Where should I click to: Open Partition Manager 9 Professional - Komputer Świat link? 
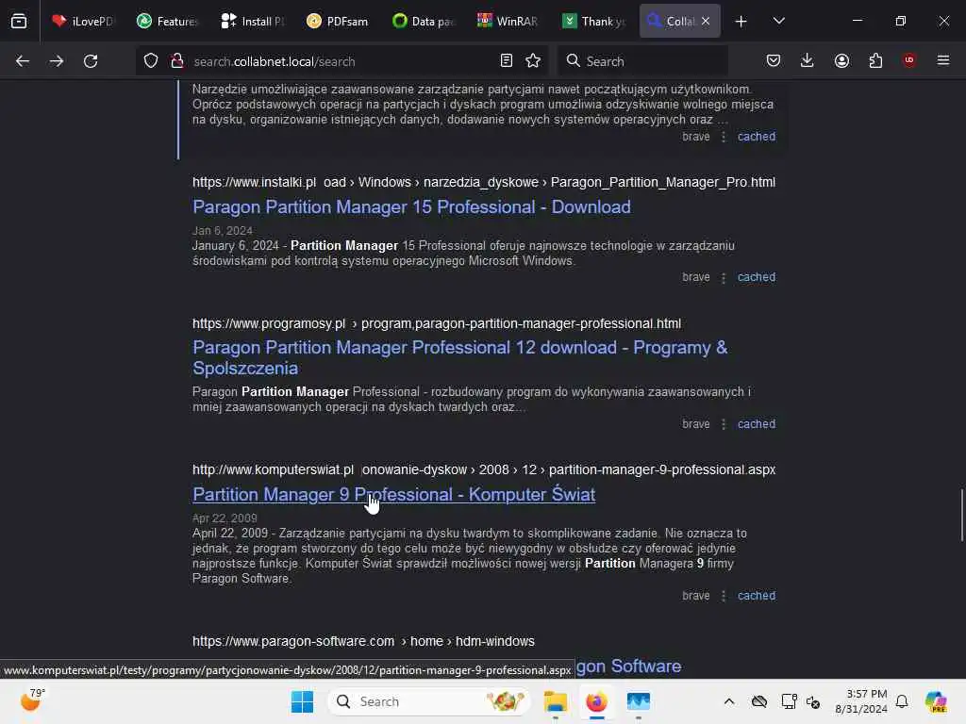[x=393, y=494]
